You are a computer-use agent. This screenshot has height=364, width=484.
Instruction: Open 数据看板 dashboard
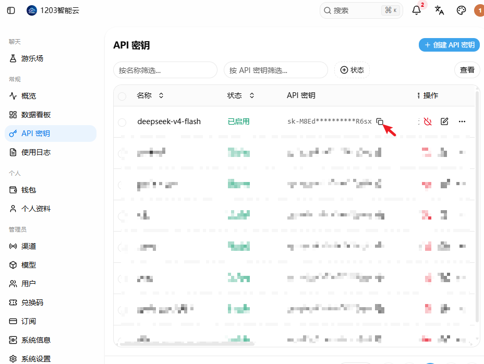pyautogui.click(x=51, y=115)
